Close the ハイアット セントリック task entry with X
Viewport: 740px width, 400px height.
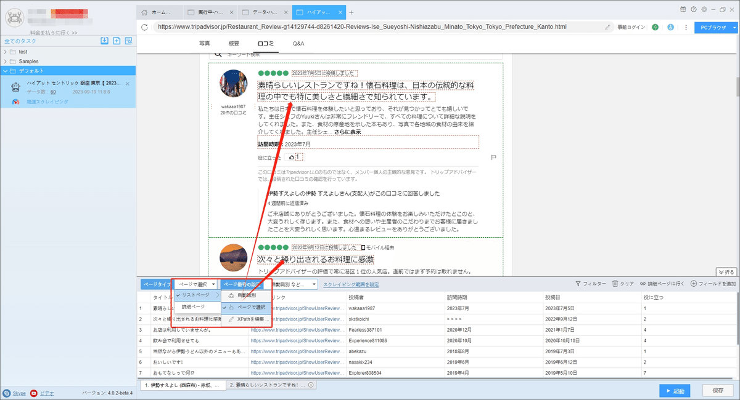pyautogui.click(x=128, y=83)
